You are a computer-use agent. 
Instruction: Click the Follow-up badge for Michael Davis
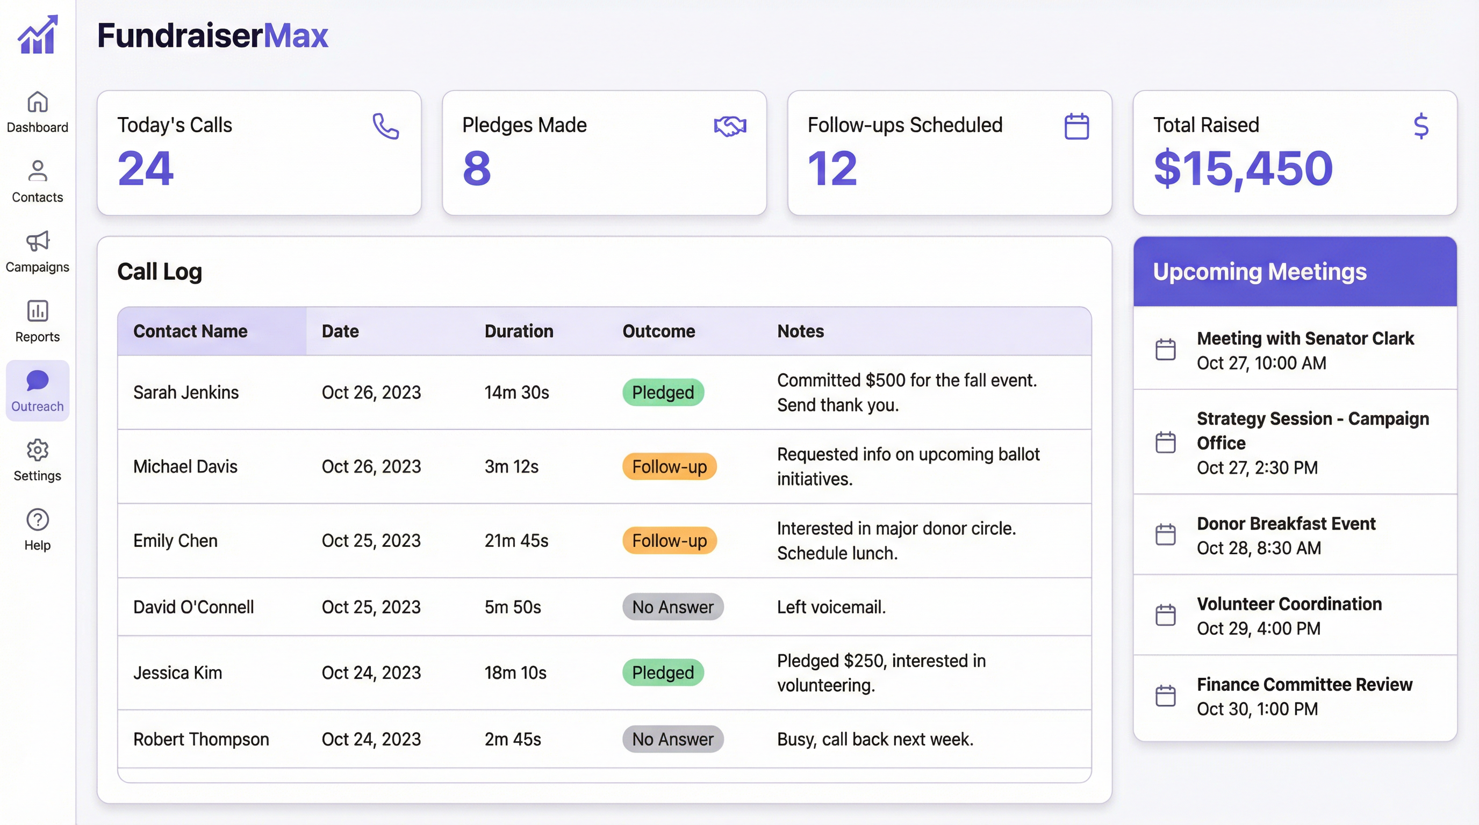click(x=669, y=466)
